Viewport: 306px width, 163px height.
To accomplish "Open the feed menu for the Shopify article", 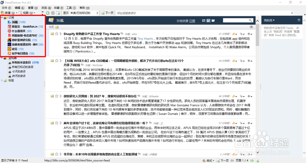I will (x=235, y=34).
